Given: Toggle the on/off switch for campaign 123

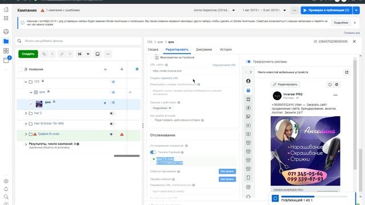Looking at the screenshot, I should pyautogui.click(x=112, y=82).
